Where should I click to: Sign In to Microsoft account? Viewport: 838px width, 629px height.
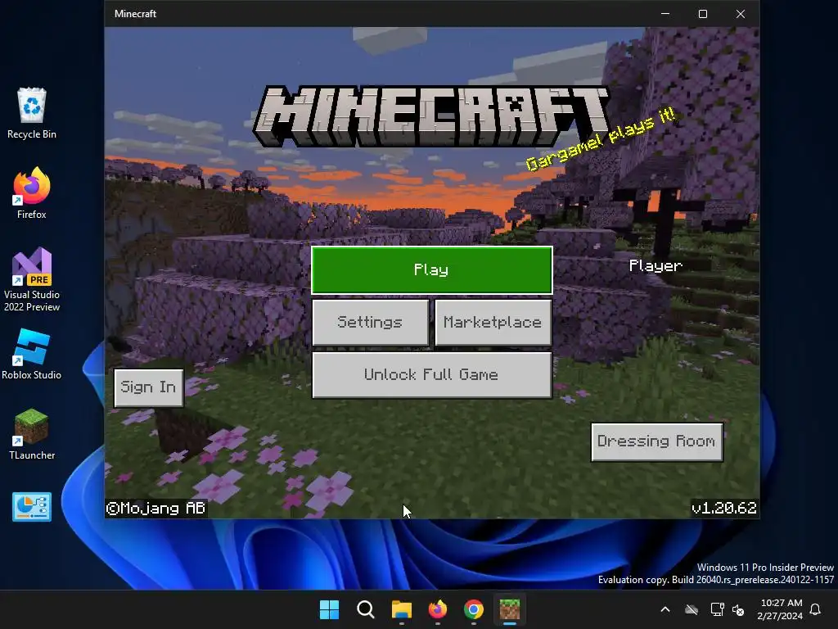(x=149, y=387)
